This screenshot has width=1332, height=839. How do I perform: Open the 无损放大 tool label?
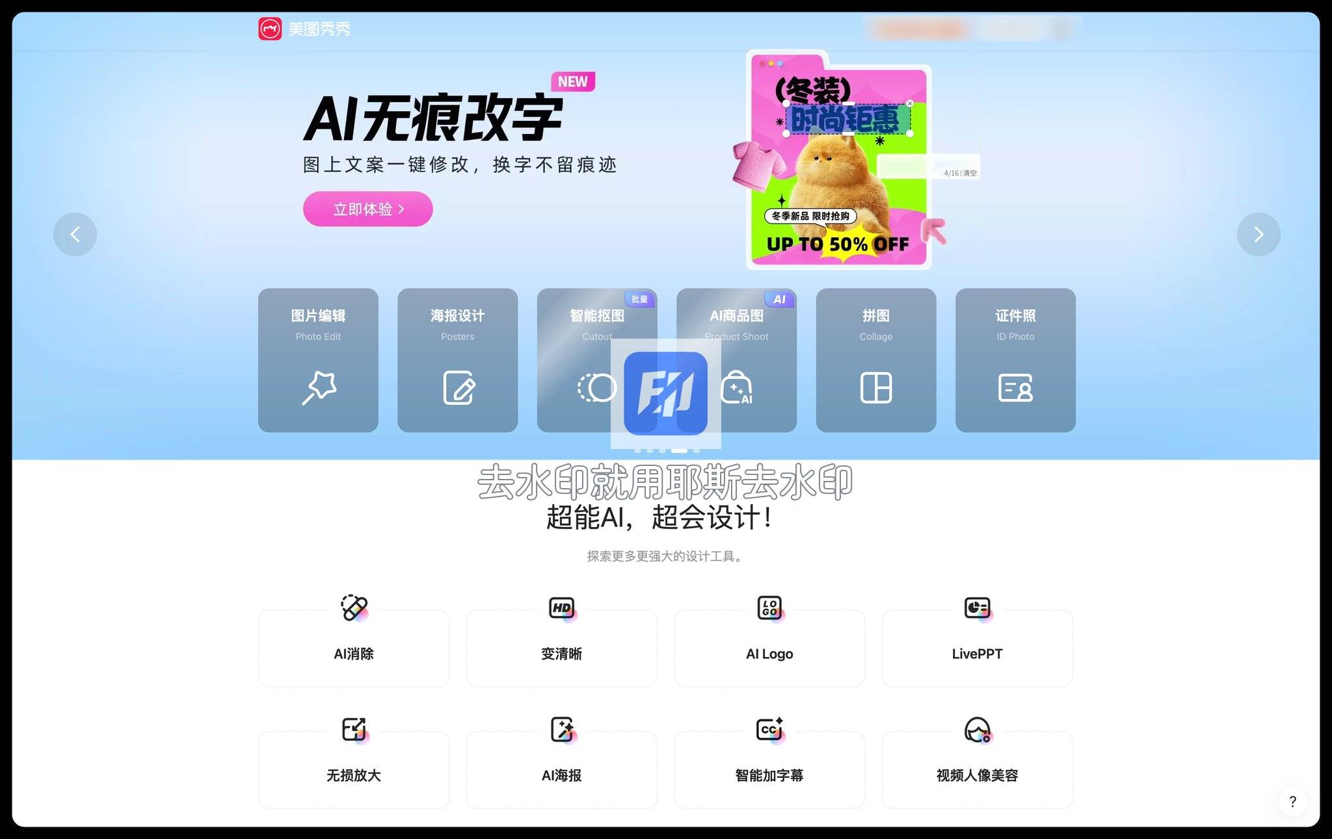pos(354,775)
